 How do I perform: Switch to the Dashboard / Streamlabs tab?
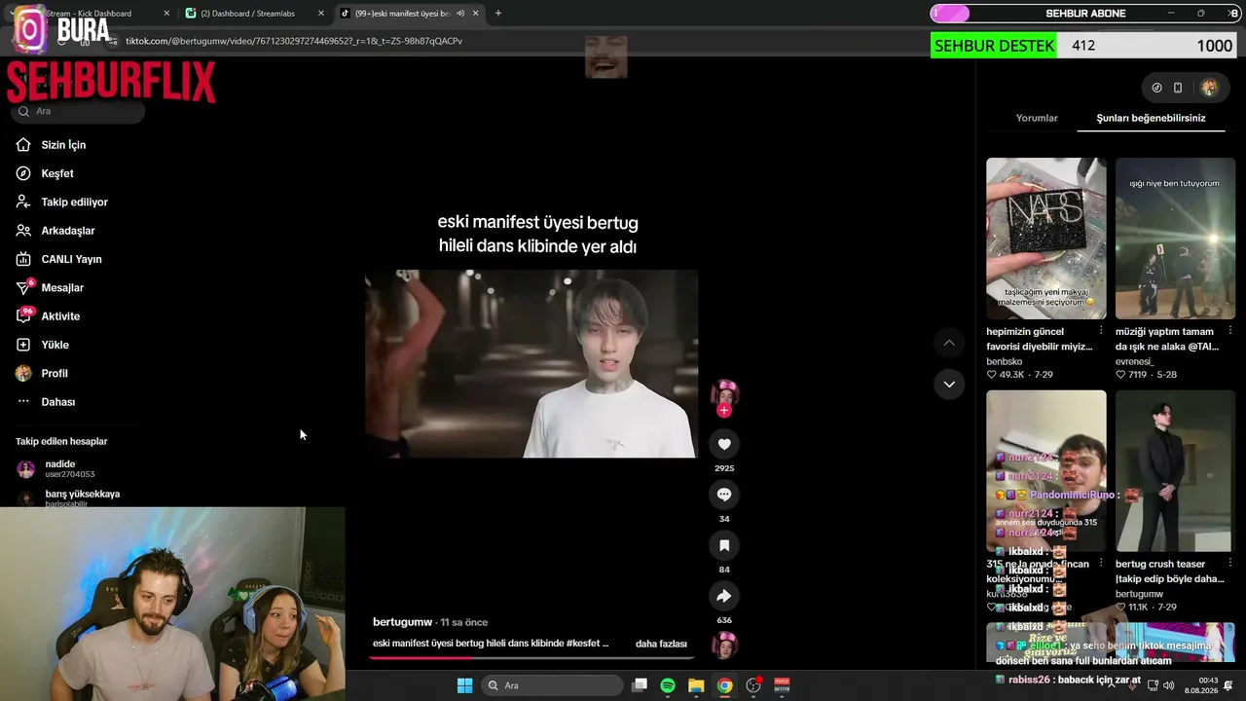255,14
